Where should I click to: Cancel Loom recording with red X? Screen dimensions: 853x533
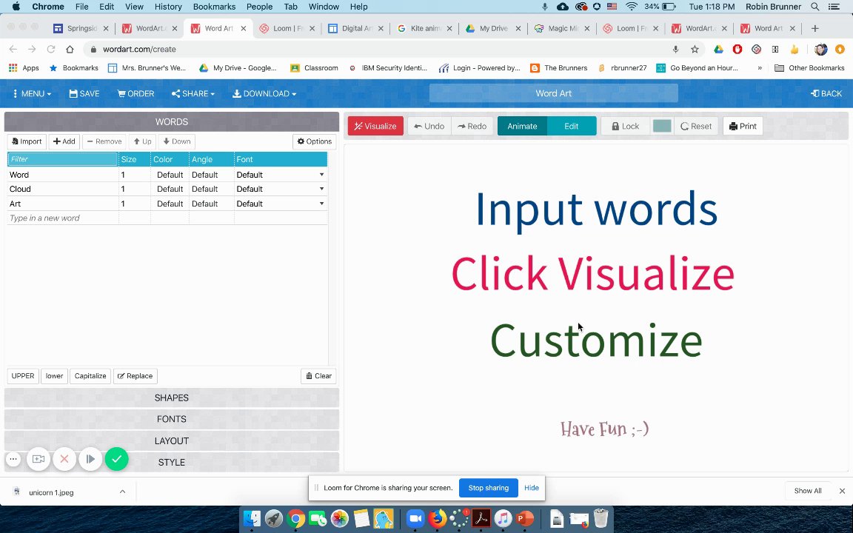coord(64,459)
